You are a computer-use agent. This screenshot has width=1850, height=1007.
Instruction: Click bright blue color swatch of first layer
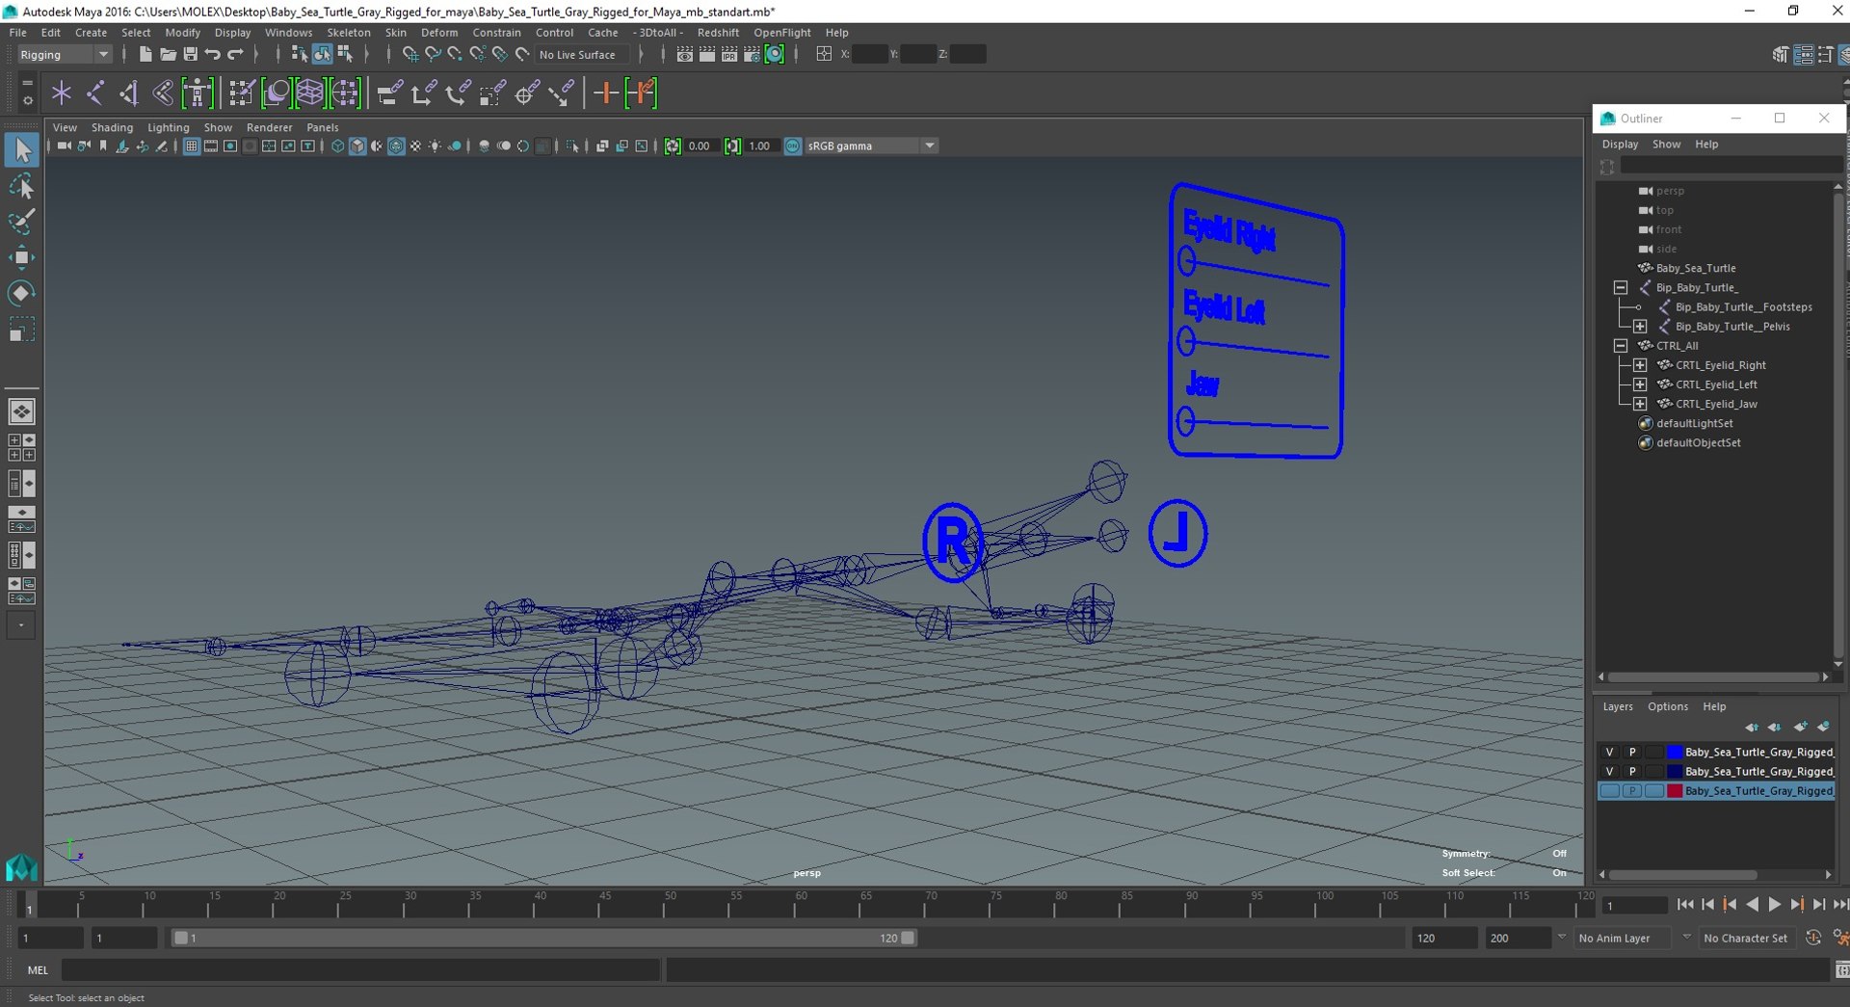[x=1675, y=753]
